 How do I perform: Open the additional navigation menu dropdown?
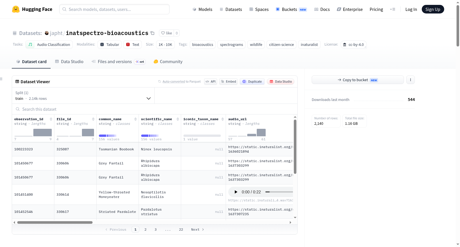coord(392,9)
